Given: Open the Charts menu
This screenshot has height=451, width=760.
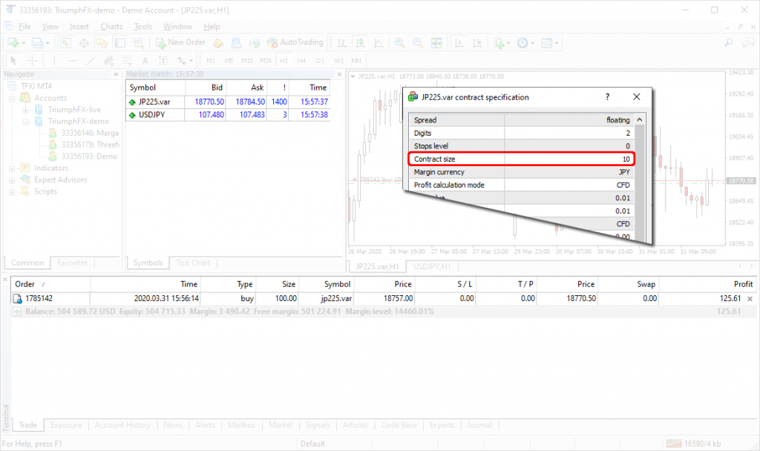Looking at the screenshot, I should 111,27.
